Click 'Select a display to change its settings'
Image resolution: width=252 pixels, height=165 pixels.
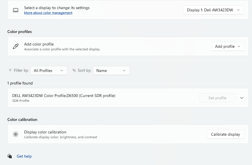(57, 8)
